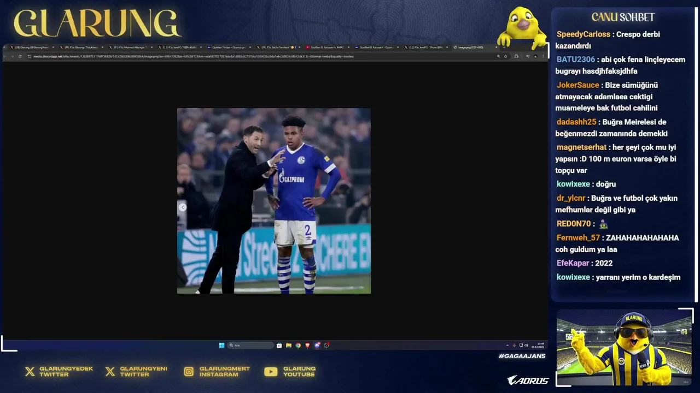
Task: Click the Instagram logo icon in footer
Action: (x=189, y=372)
